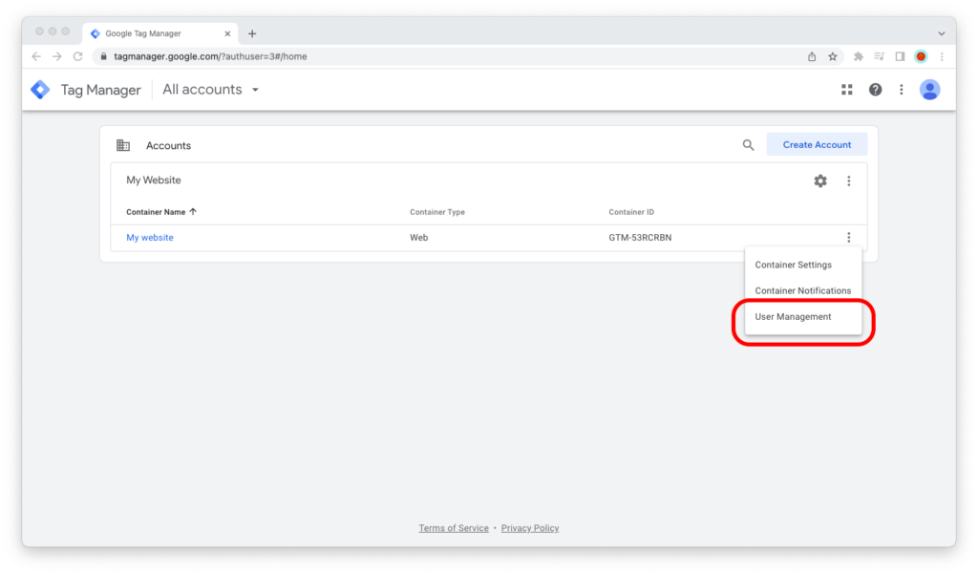Open My Website account settings gear

[820, 181]
